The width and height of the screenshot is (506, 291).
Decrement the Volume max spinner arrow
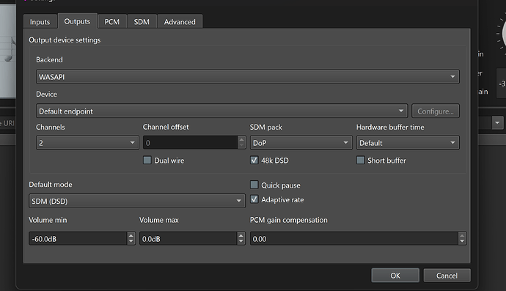click(x=241, y=241)
